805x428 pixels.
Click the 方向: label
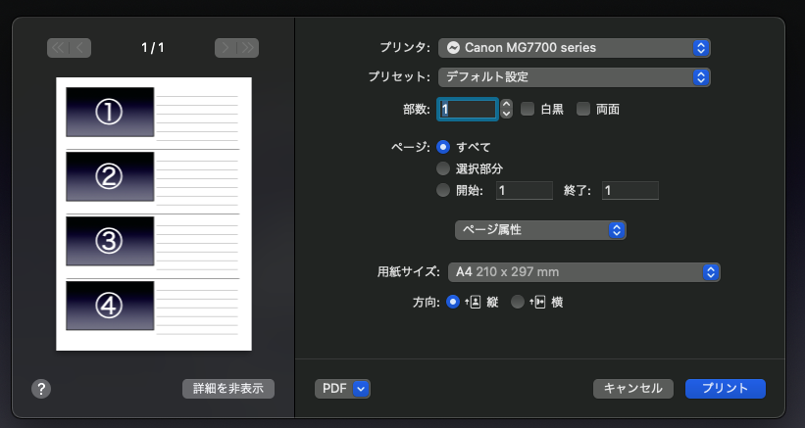pyautogui.click(x=427, y=303)
